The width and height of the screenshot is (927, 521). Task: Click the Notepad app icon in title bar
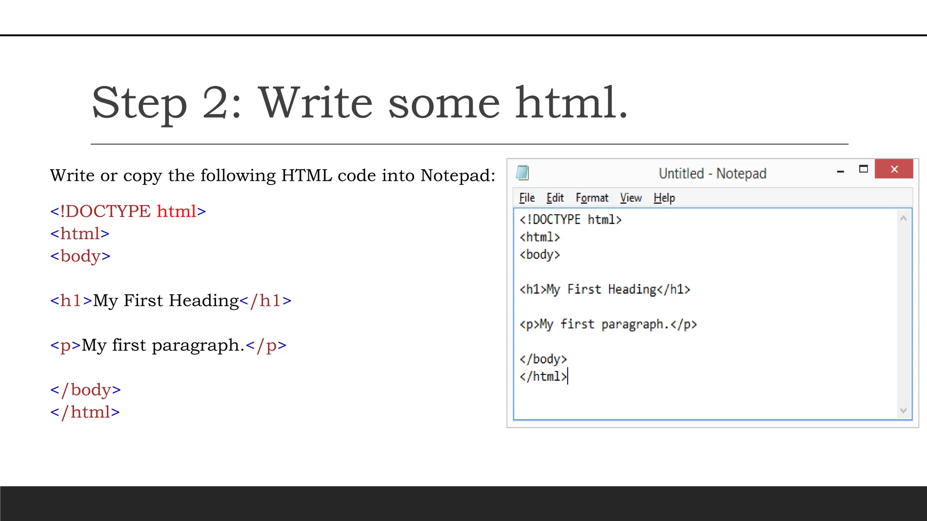(523, 173)
